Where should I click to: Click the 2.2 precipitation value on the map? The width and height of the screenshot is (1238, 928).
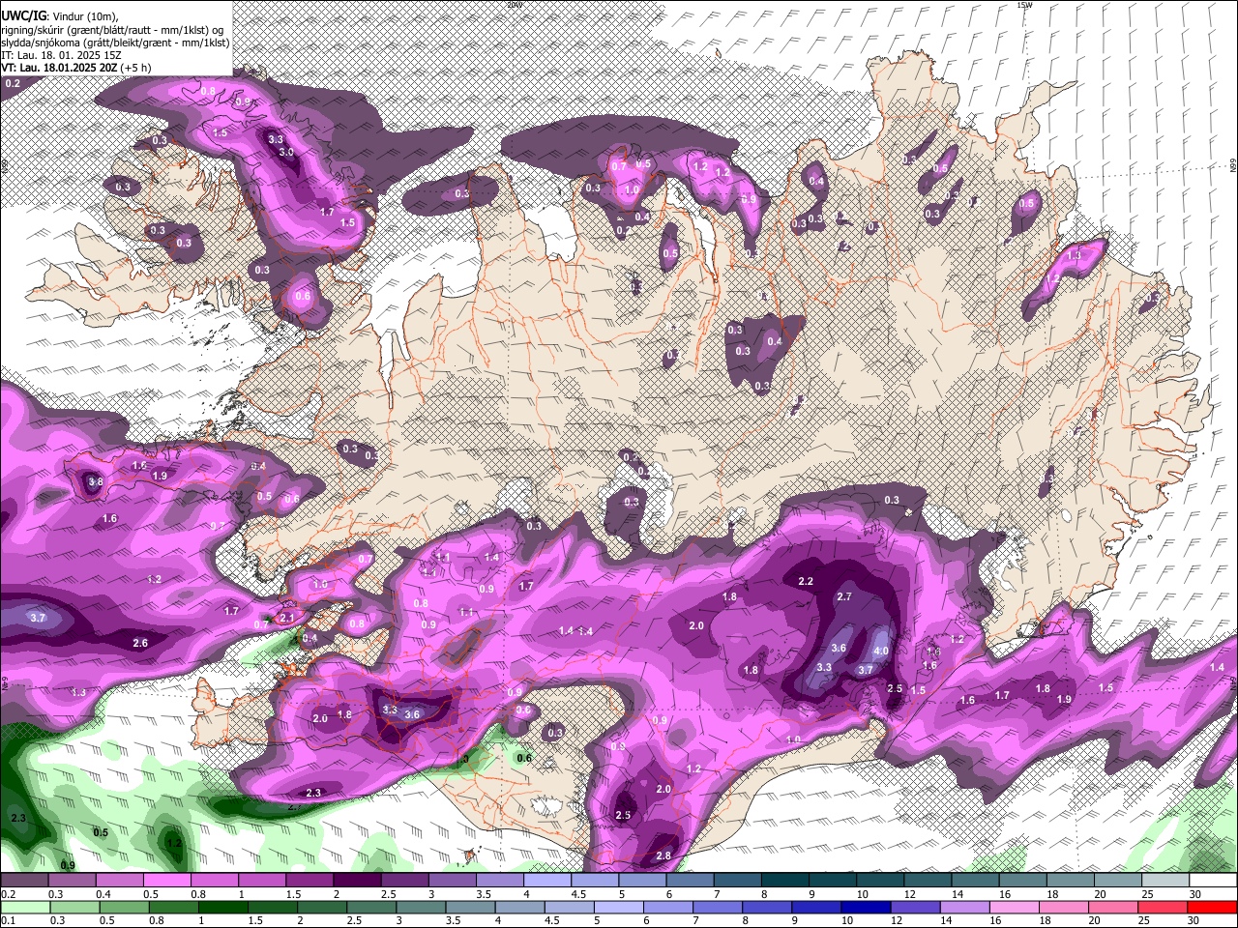[x=806, y=581]
